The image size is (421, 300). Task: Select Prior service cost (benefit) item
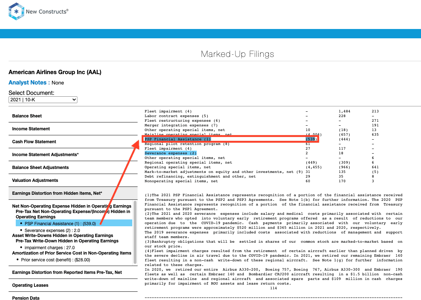(56, 260)
